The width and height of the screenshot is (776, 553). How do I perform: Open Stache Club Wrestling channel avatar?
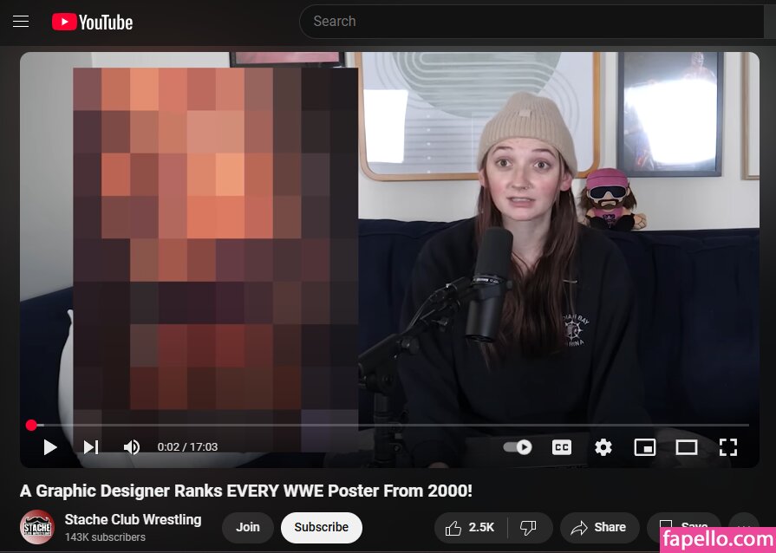click(x=37, y=527)
